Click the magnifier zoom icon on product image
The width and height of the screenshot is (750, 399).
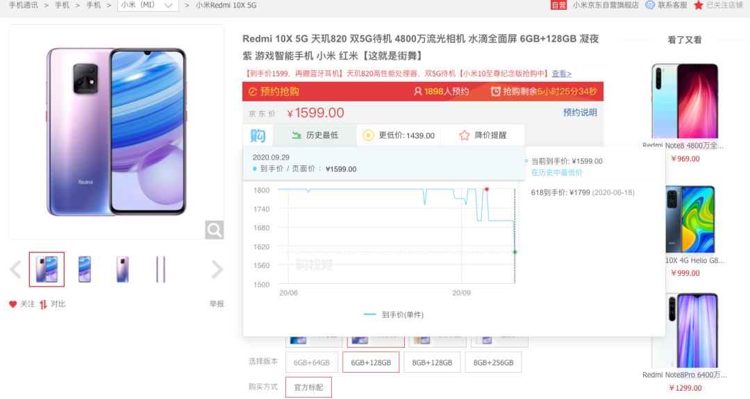pos(215,230)
